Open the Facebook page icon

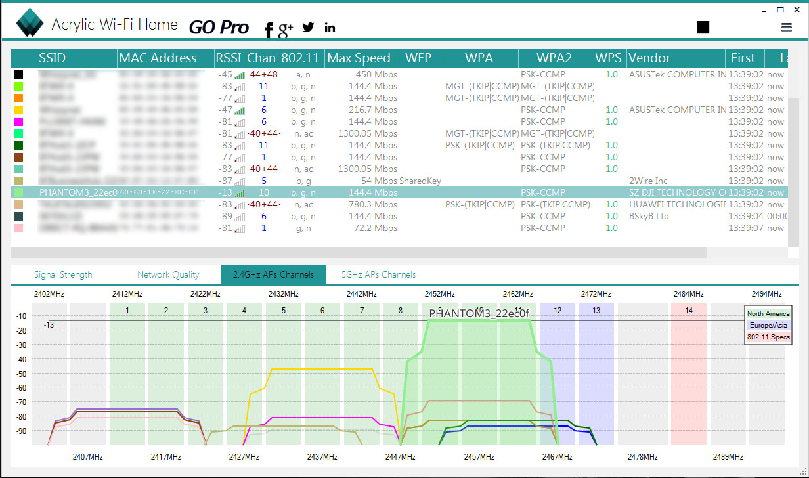click(268, 29)
